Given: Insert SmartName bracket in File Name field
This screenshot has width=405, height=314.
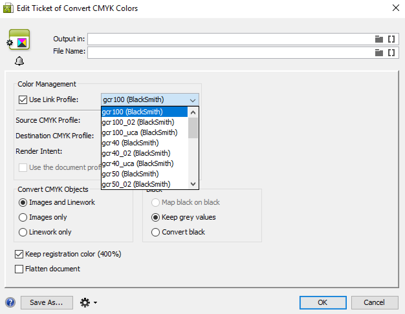Looking at the screenshot, I should click(391, 52).
